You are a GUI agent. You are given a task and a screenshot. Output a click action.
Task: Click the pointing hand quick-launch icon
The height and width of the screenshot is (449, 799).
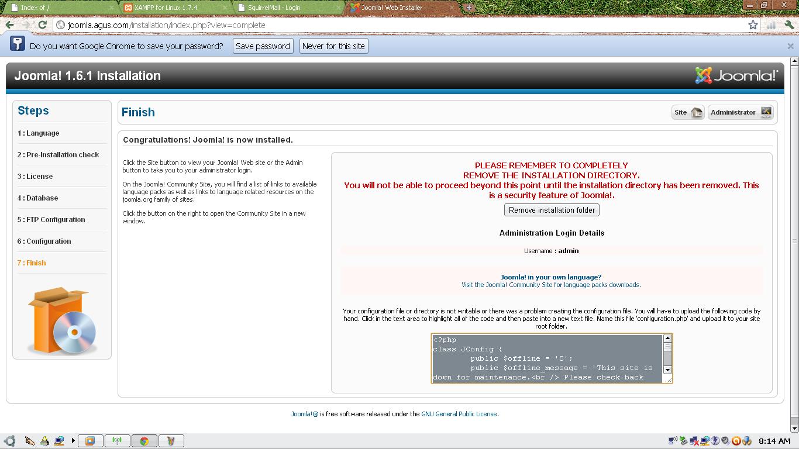tap(29, 441)
